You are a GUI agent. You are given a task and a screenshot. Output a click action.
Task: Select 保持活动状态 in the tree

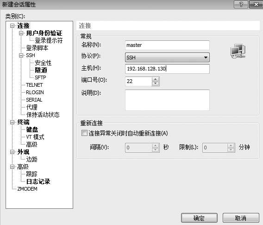pos(43,115)
